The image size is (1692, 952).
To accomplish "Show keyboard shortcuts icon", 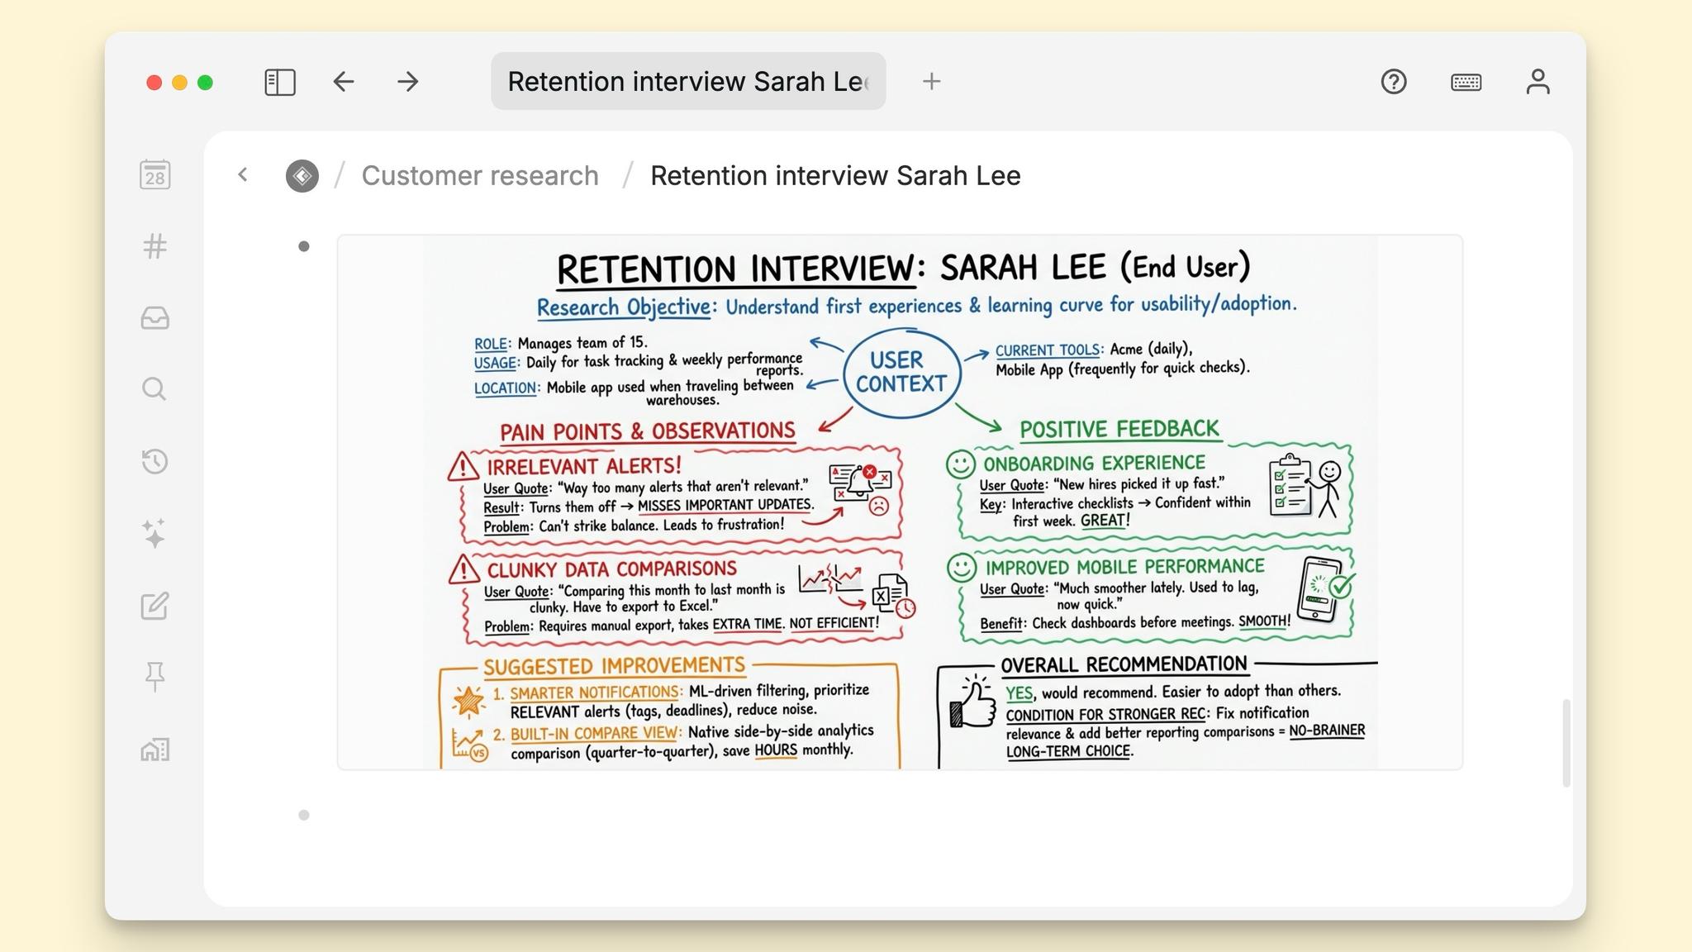I will [1466, 82].
